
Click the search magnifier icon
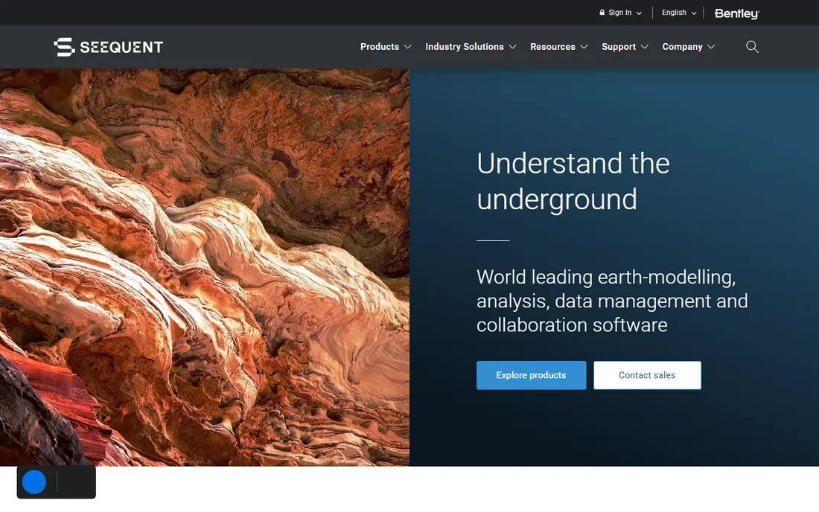[x=752, y=47]
